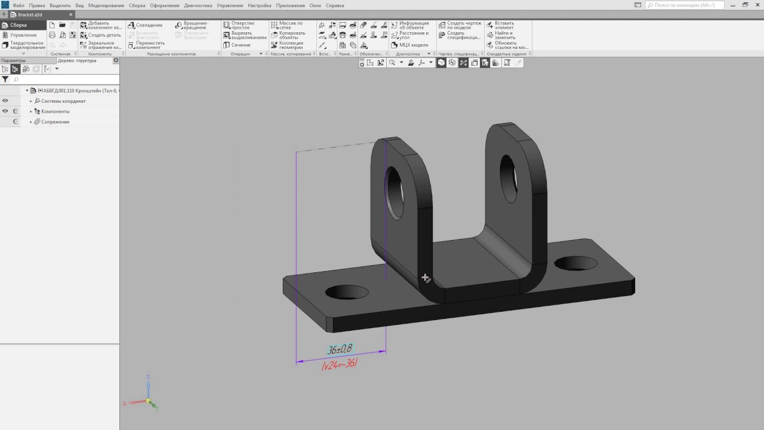The image size is (764, 430).
Task: Open view orientation dropdown arrow
Action: [x=431, y=63]
